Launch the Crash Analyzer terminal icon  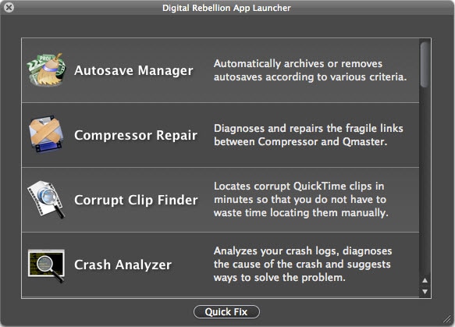point(46,265)
